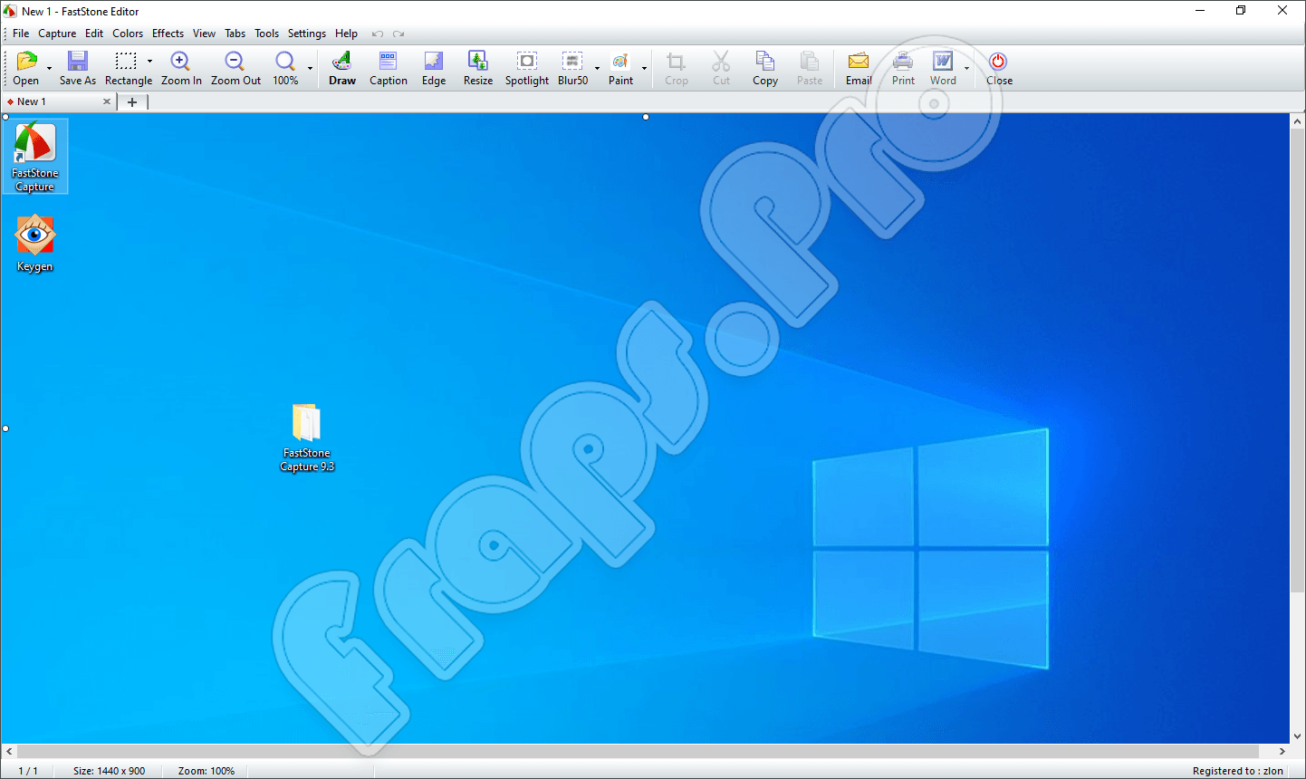Click the Save As floppy disk icon
The height and width of the screenshot is (779, 1306).
pos(78,63)
